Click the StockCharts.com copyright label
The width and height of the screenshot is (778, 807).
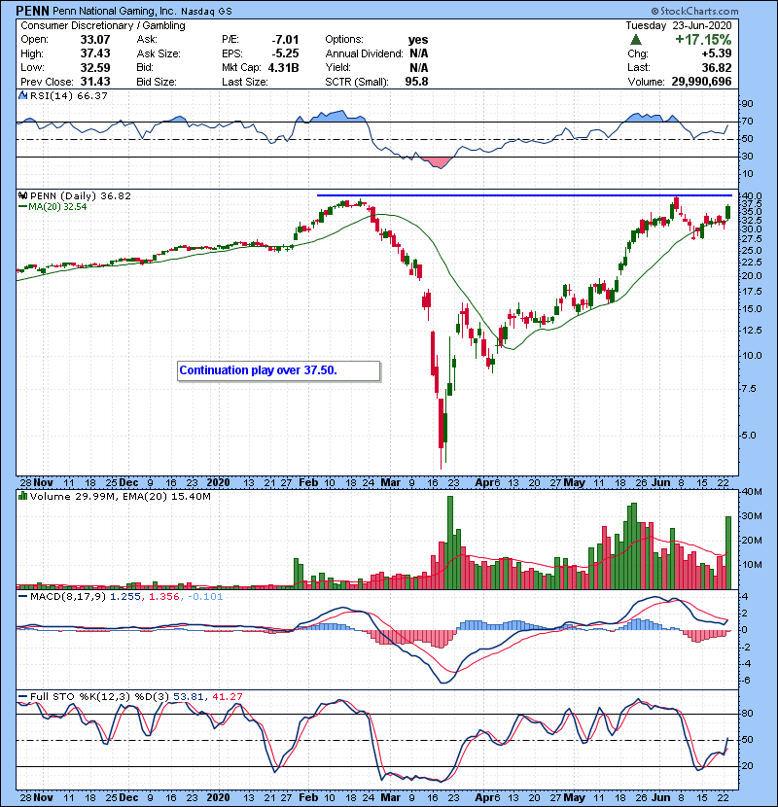point(694,11)
